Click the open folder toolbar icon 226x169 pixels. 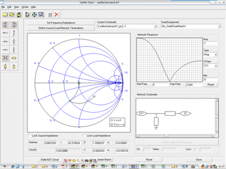[12, 14]
